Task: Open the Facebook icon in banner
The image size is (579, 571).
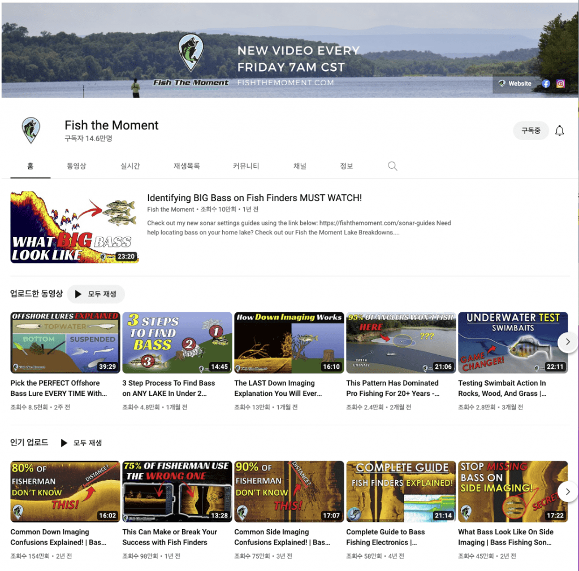Action: pyautogui.click(x=546, y=84)
